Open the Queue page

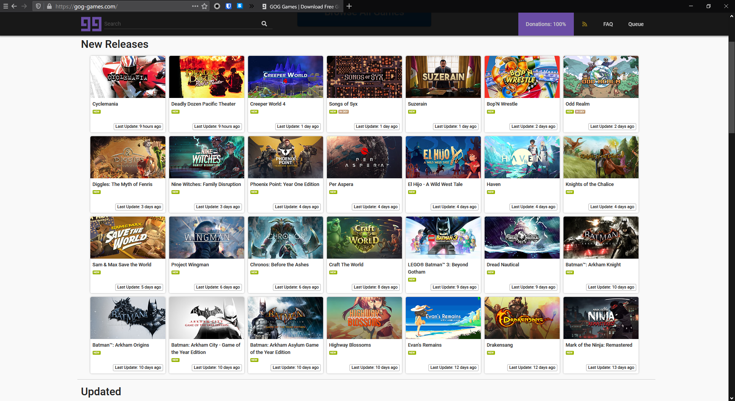click(x=636, y=24)
